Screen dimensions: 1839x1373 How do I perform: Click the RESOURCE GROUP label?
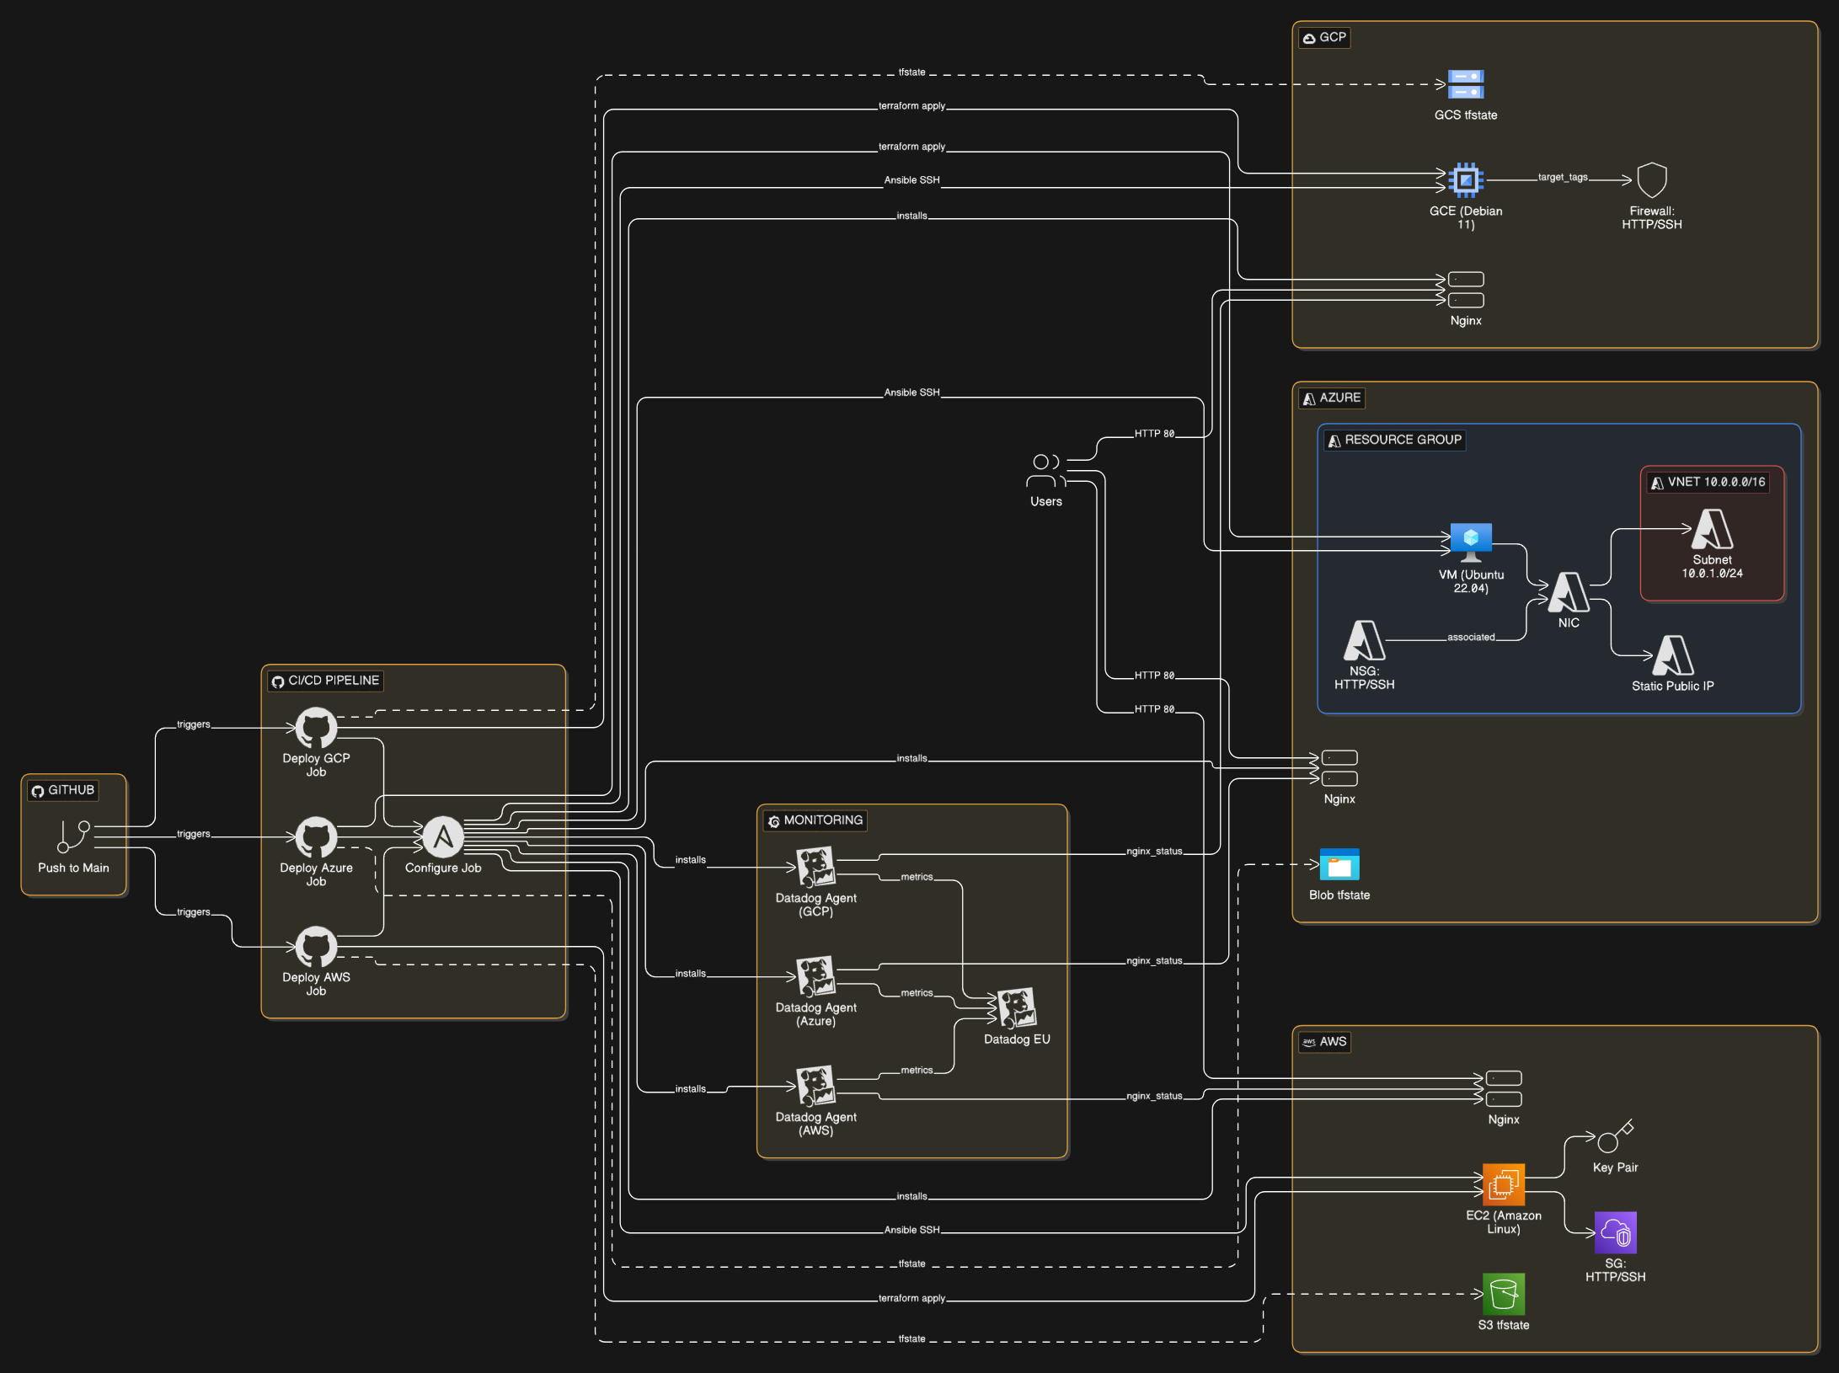(x=1395, y=441)
